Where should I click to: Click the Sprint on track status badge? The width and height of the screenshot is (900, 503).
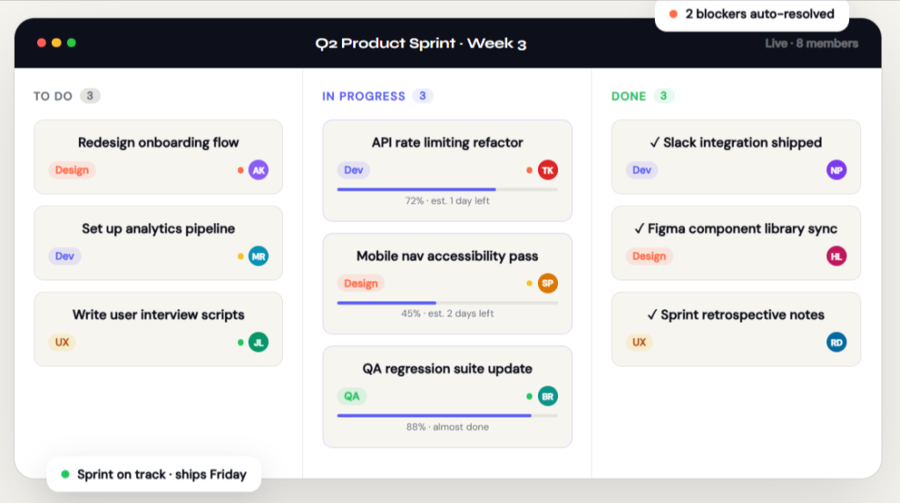coord(154,475)
